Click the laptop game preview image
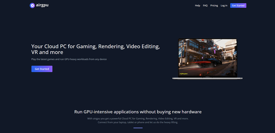The width and height of the screenshot is (275, 133). (x=207, y=58)
